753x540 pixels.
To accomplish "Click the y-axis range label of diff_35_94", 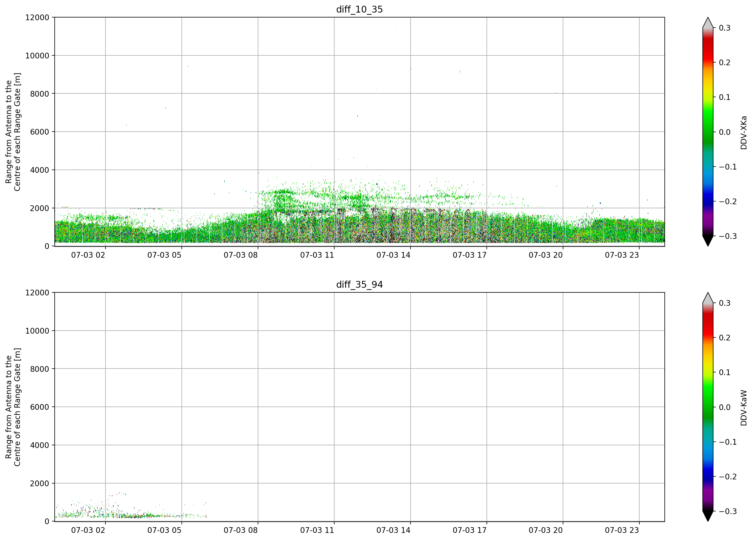I will (x=13, y=407).
